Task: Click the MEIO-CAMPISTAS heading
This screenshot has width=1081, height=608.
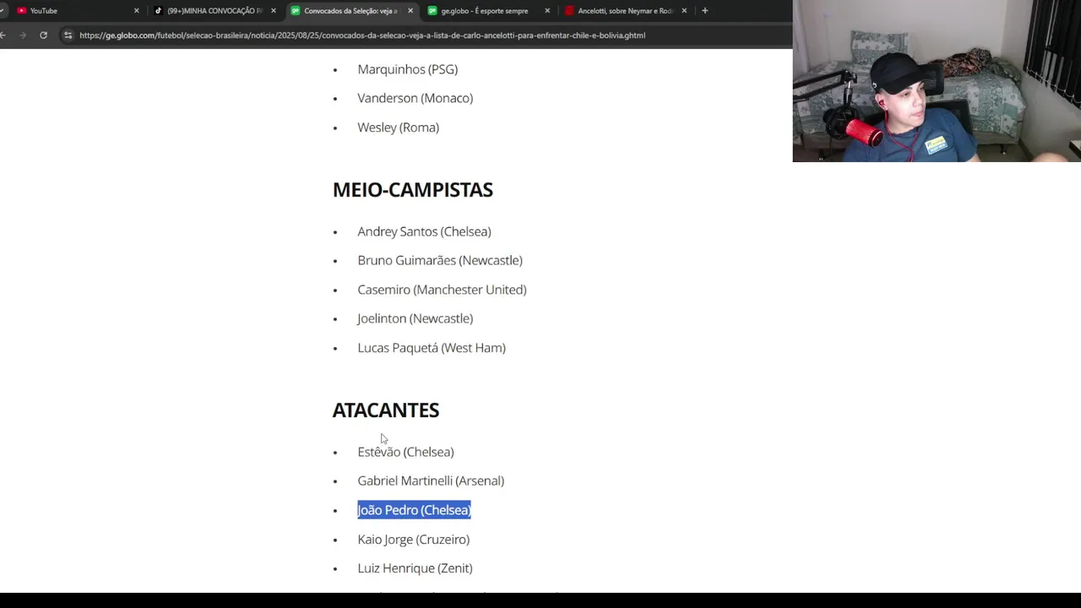Action: coord(412,190)
